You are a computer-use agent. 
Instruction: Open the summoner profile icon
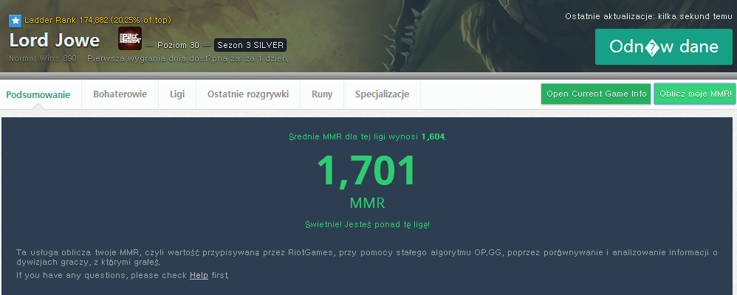tap(130, 38)
